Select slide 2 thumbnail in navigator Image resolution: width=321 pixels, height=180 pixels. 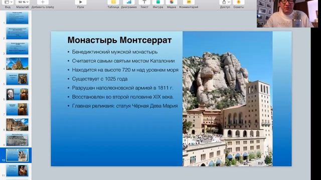(x=17, y=33)
